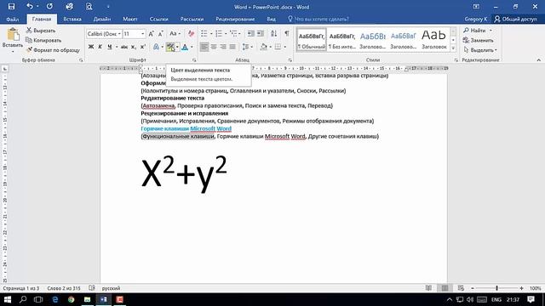Share document via Общий доступ

(x=516, y=19)
